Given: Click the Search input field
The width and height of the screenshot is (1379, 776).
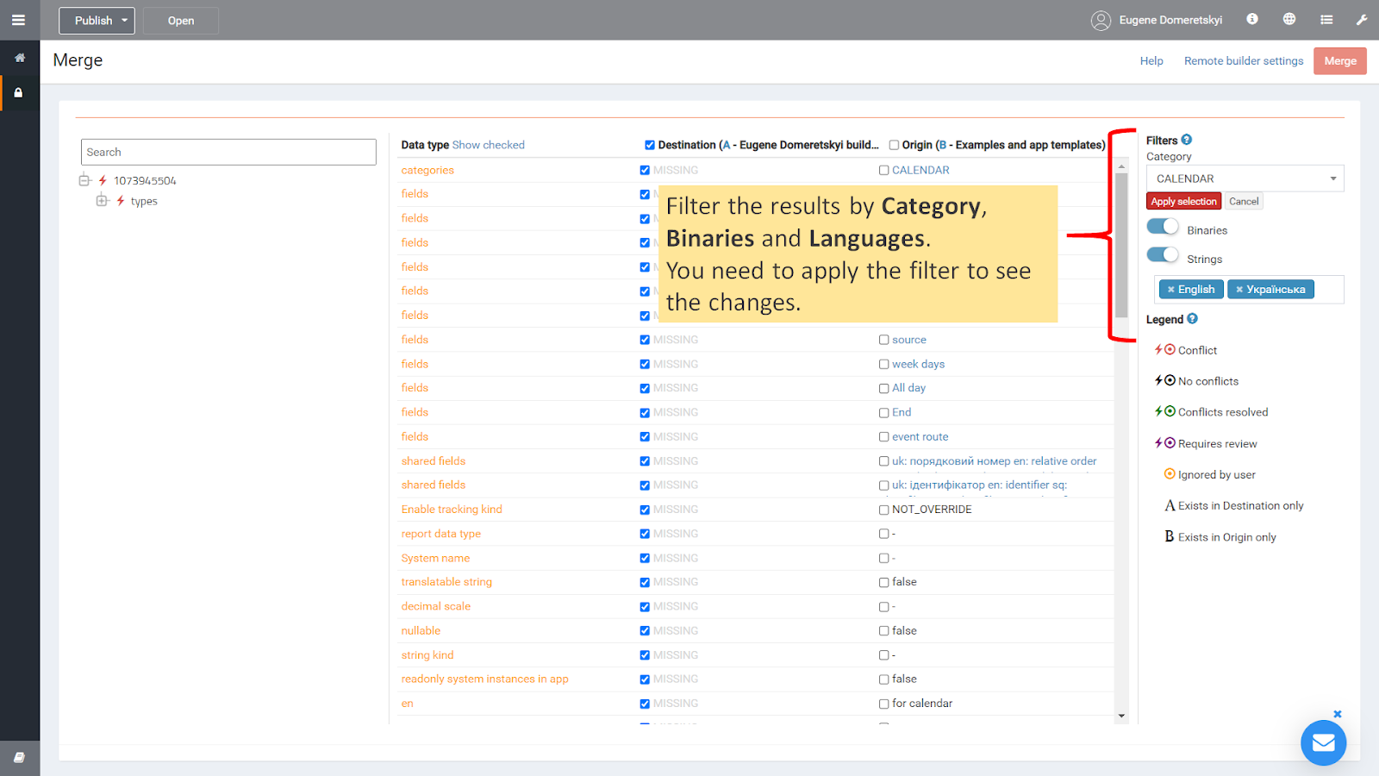Looking at the screenshot, I should (x=228, y=152).
